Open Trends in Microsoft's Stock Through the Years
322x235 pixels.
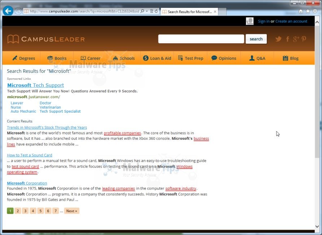click(47, 127)
